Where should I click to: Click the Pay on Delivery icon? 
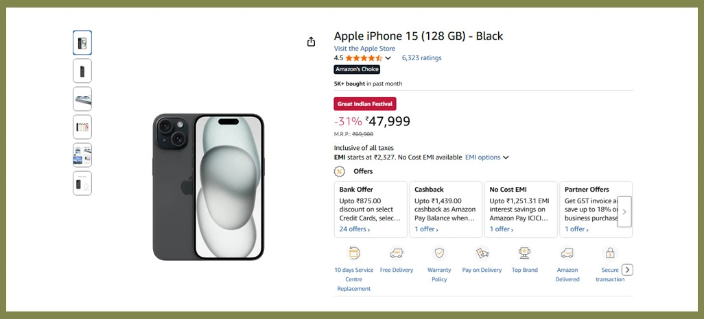point(482,253)
